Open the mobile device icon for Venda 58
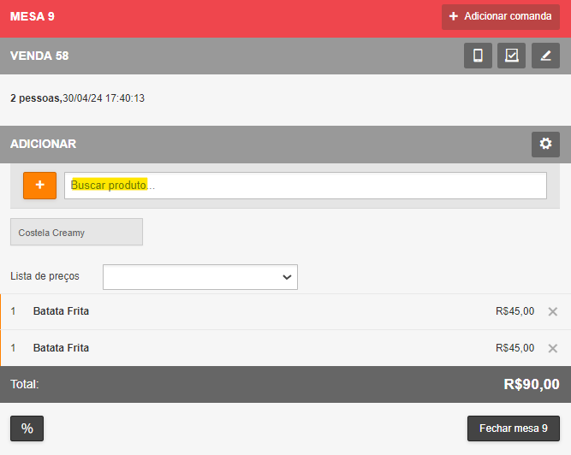Screen dimensions: 571x455 (478, 56)
